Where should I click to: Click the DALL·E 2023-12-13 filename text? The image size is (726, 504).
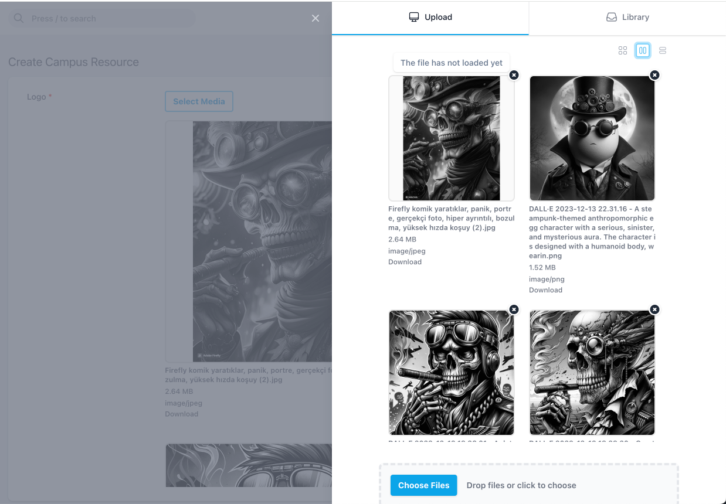point(592,232)
